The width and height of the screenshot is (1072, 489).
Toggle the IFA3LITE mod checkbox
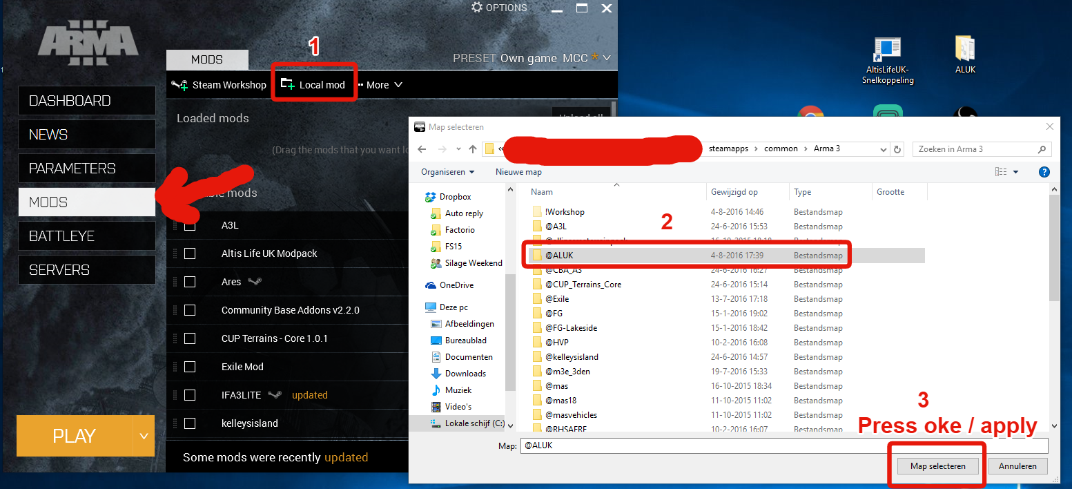coord(190,395)
